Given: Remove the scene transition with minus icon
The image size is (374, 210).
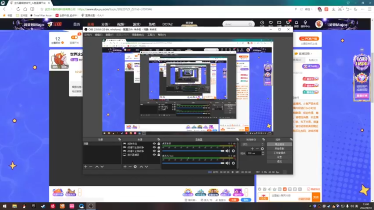Looking at the screenshot, I should point(257,149).
